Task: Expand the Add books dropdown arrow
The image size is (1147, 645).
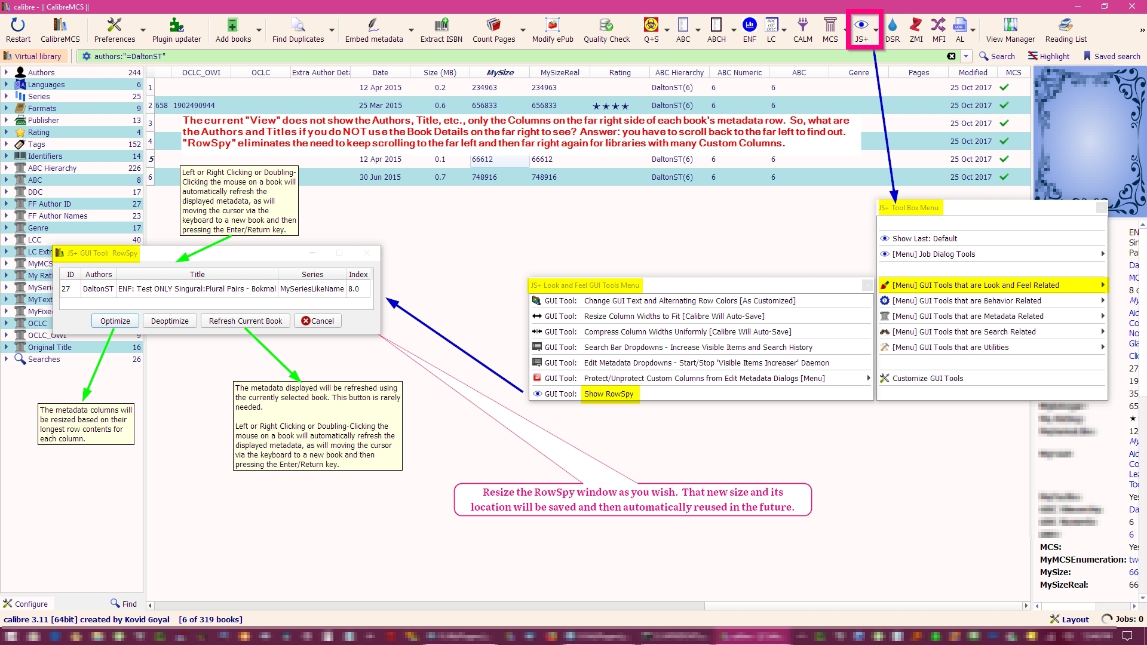Action: 259,30
